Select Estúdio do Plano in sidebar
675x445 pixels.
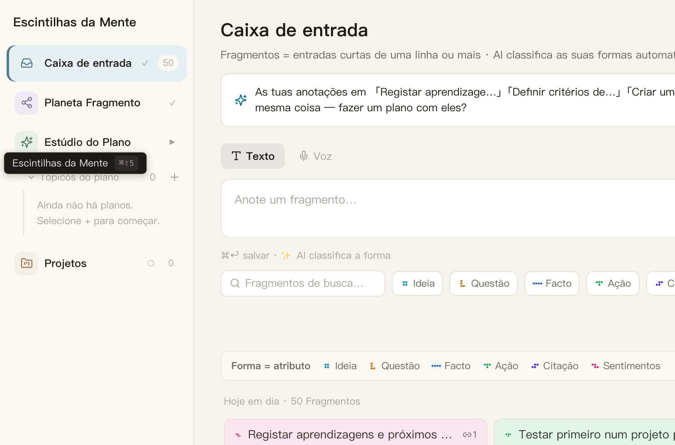tap(97, 142)
